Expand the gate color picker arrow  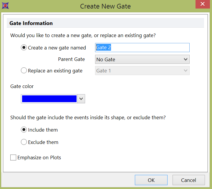(82, 99)
